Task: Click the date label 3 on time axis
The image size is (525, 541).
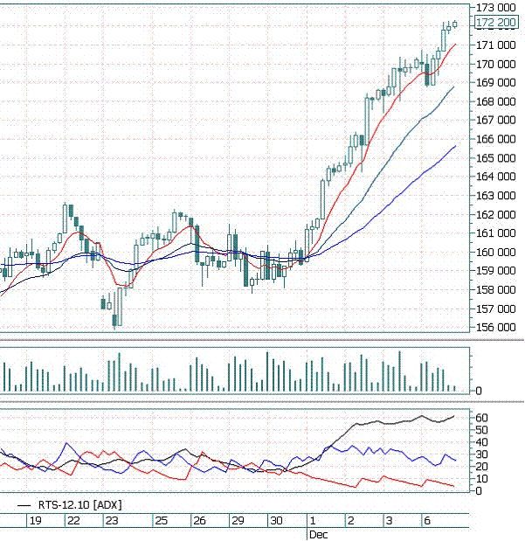Action: (x=389, y=521)
